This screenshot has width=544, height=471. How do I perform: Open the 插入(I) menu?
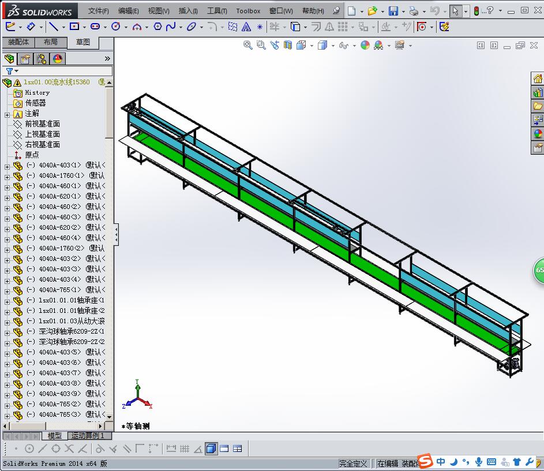pos(188,11)
